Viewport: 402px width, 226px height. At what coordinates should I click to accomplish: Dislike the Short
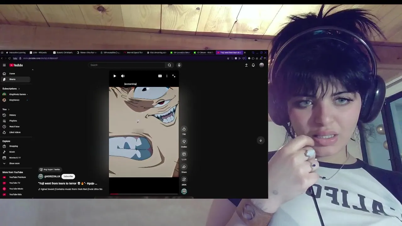pos(184,142)
